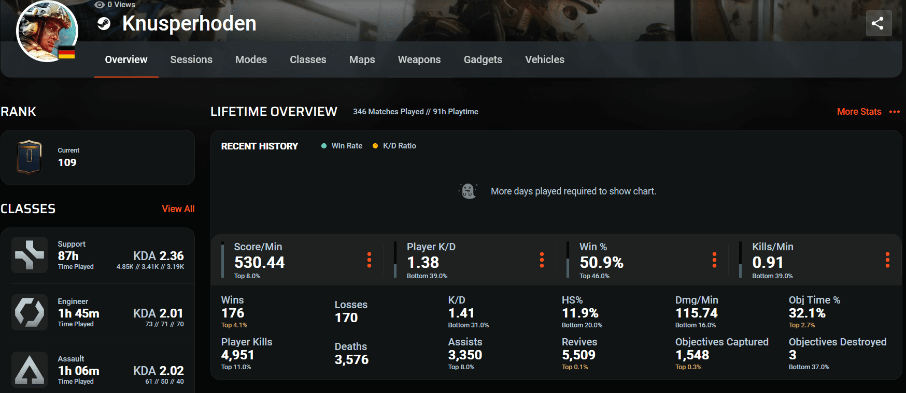The height and width of the screenshot is (393, 906).
Task: Click the Steam platform icon beside Knusperhoden
Action: pos(104,24)
